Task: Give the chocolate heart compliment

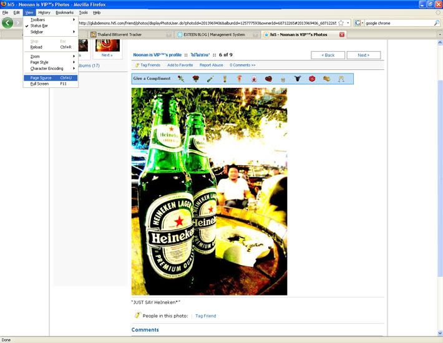Action: pyautogui.click(x=268, y=79)
